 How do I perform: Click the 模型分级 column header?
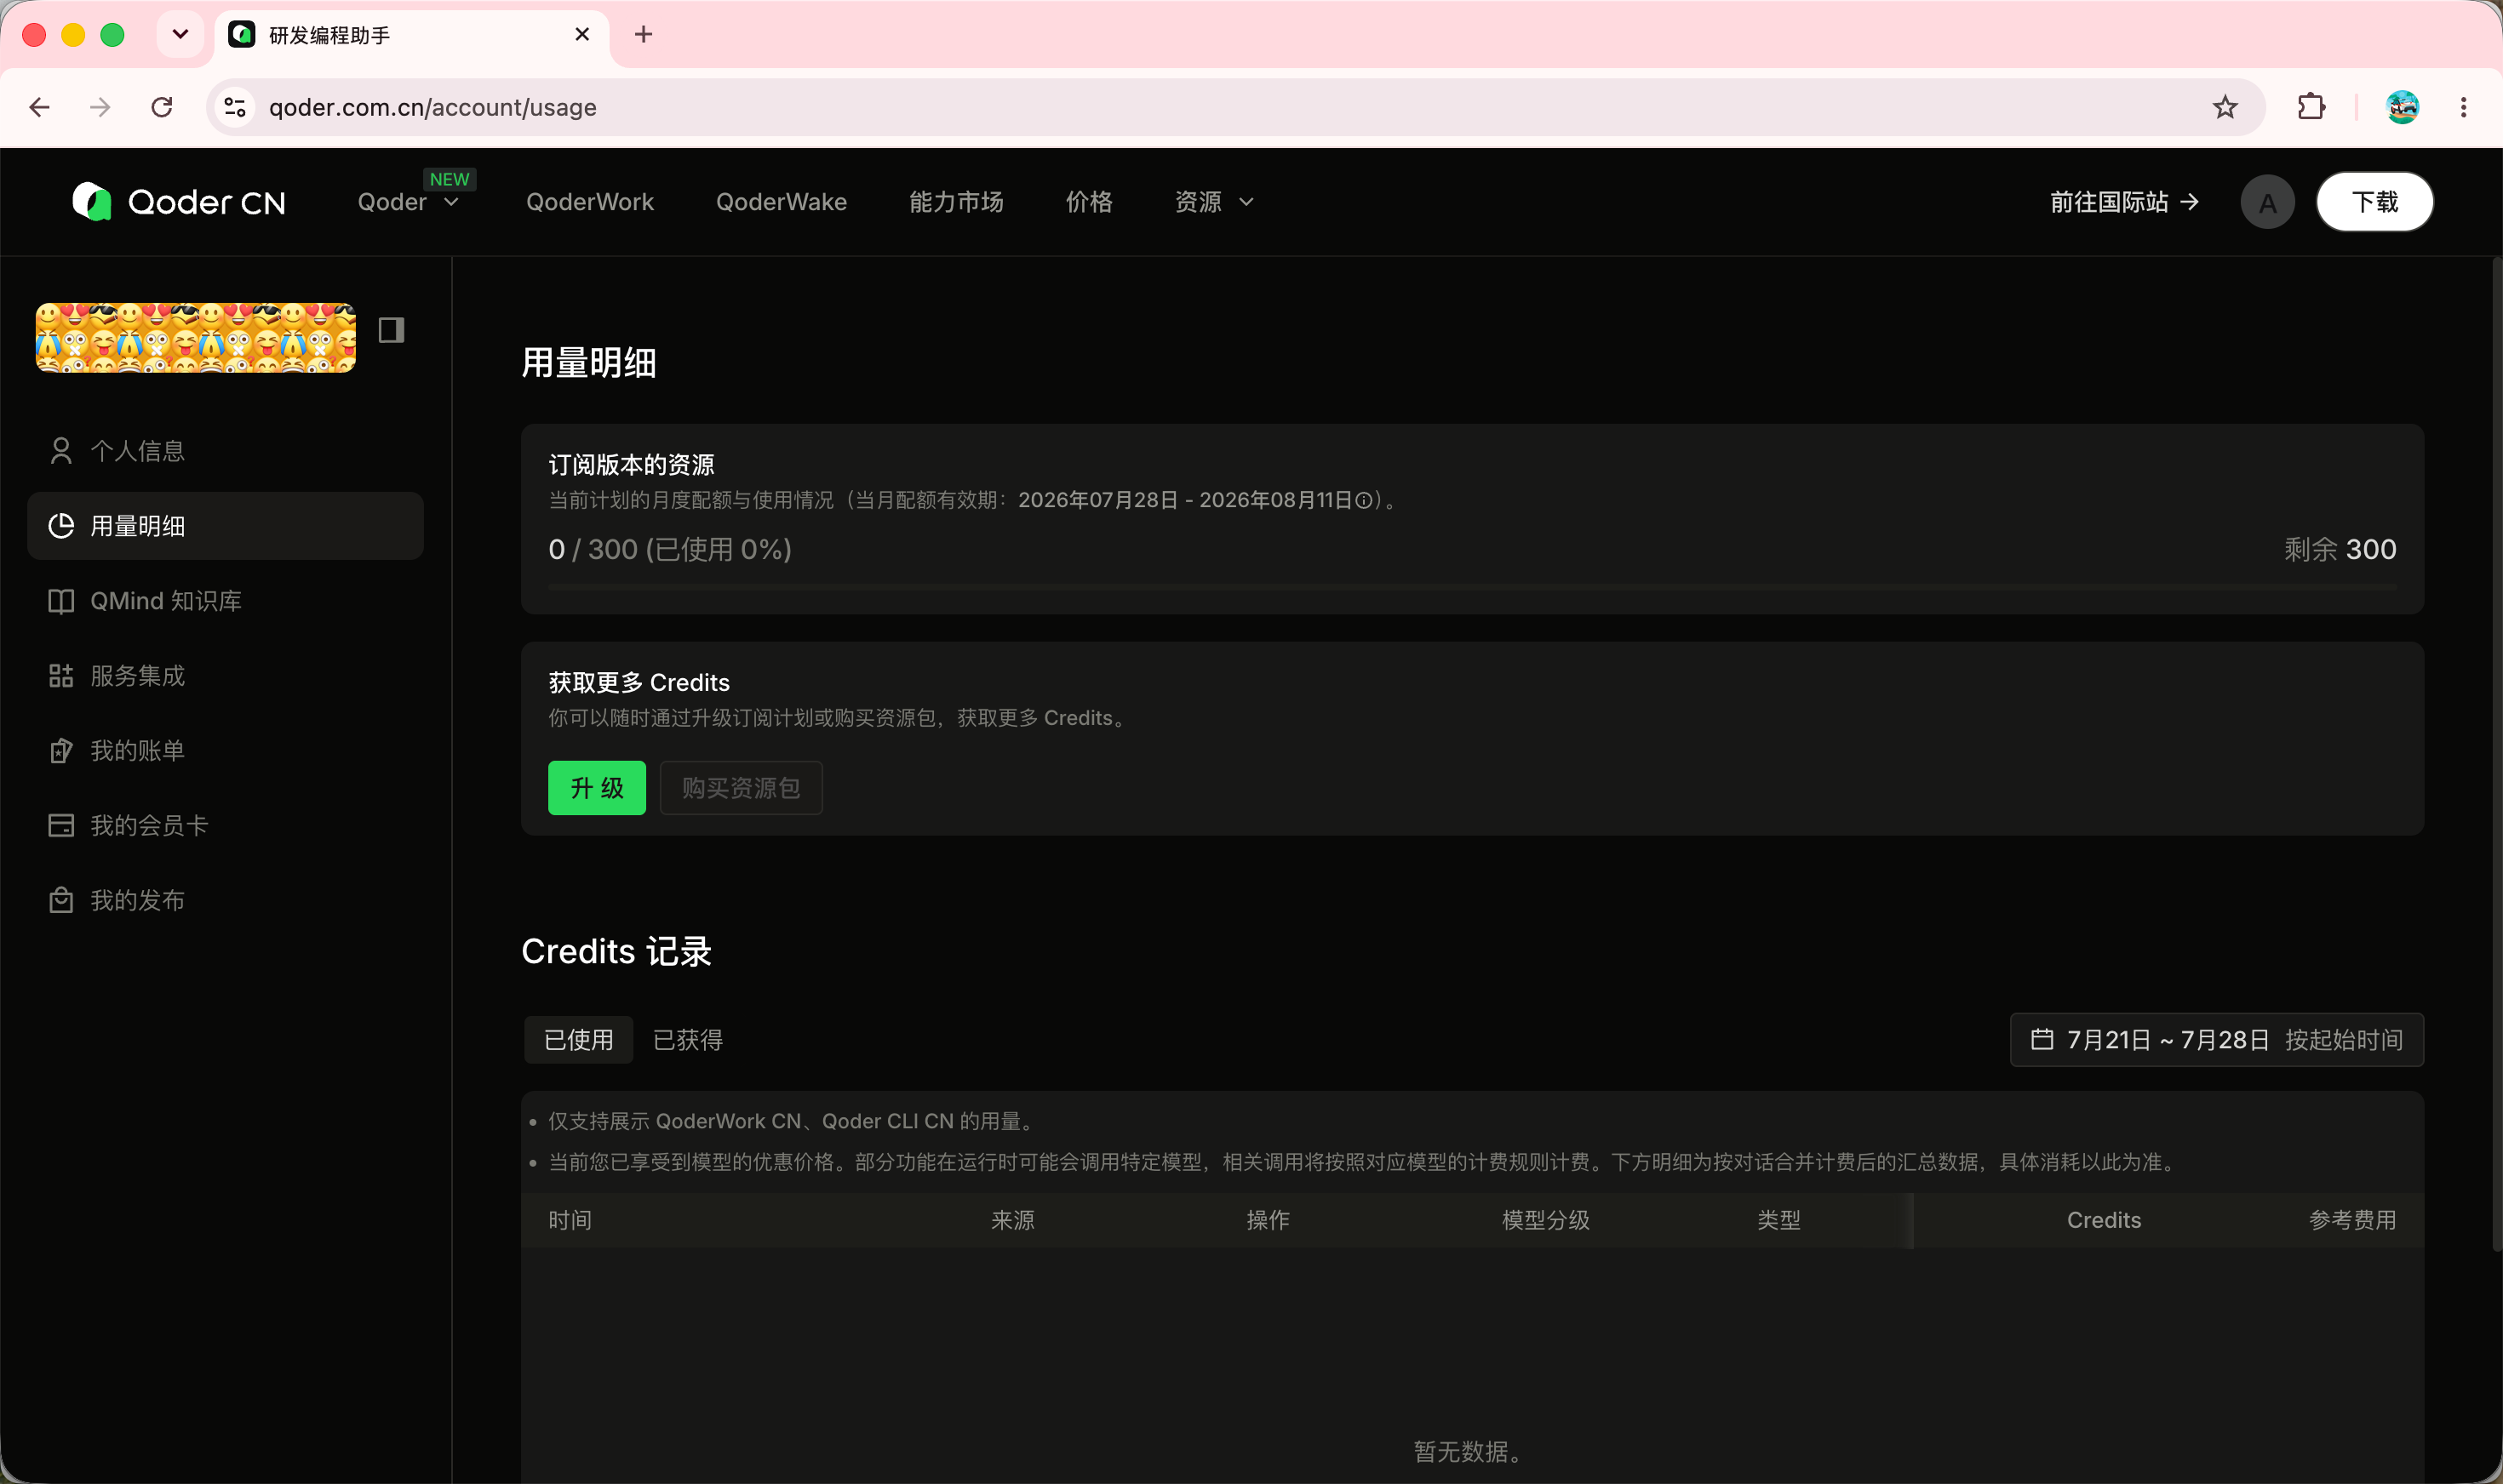pyautogui.click(x=1545, y=1220)
